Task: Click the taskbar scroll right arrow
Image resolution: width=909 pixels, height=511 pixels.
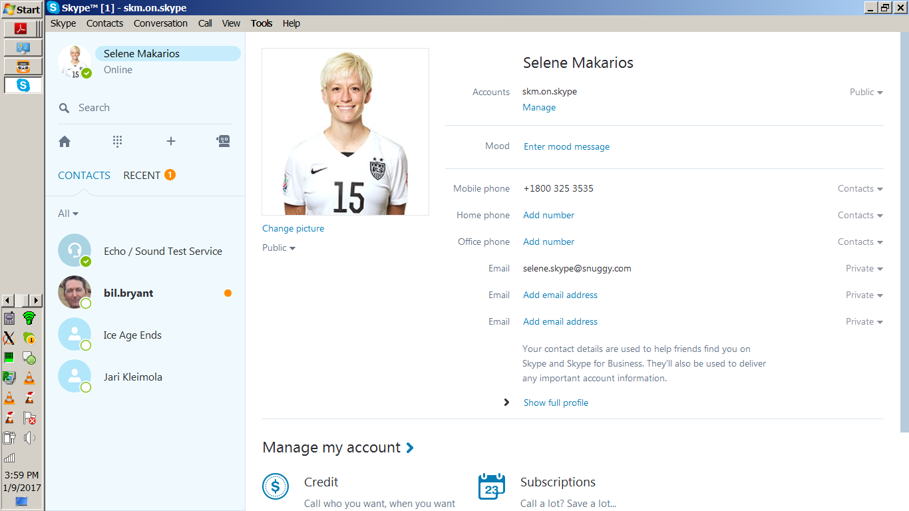Action: 36,301
